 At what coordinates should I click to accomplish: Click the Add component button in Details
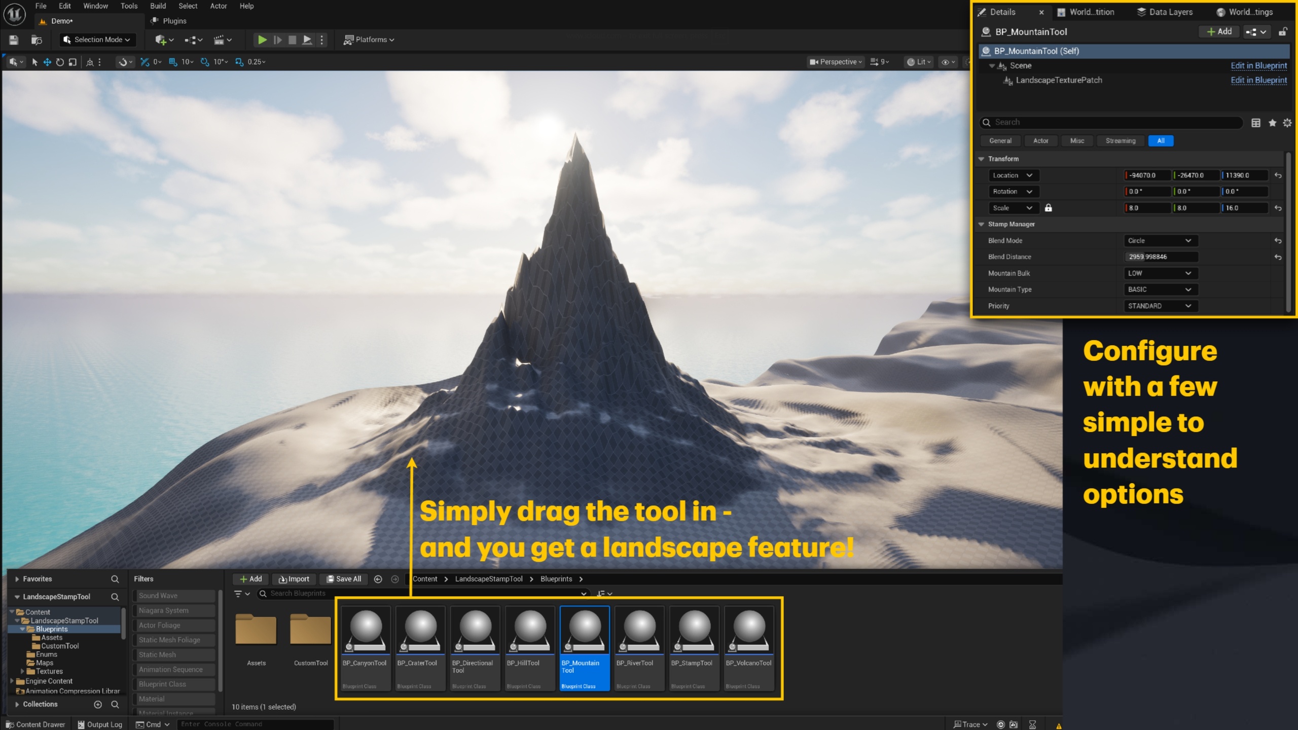pos(1219,31)
